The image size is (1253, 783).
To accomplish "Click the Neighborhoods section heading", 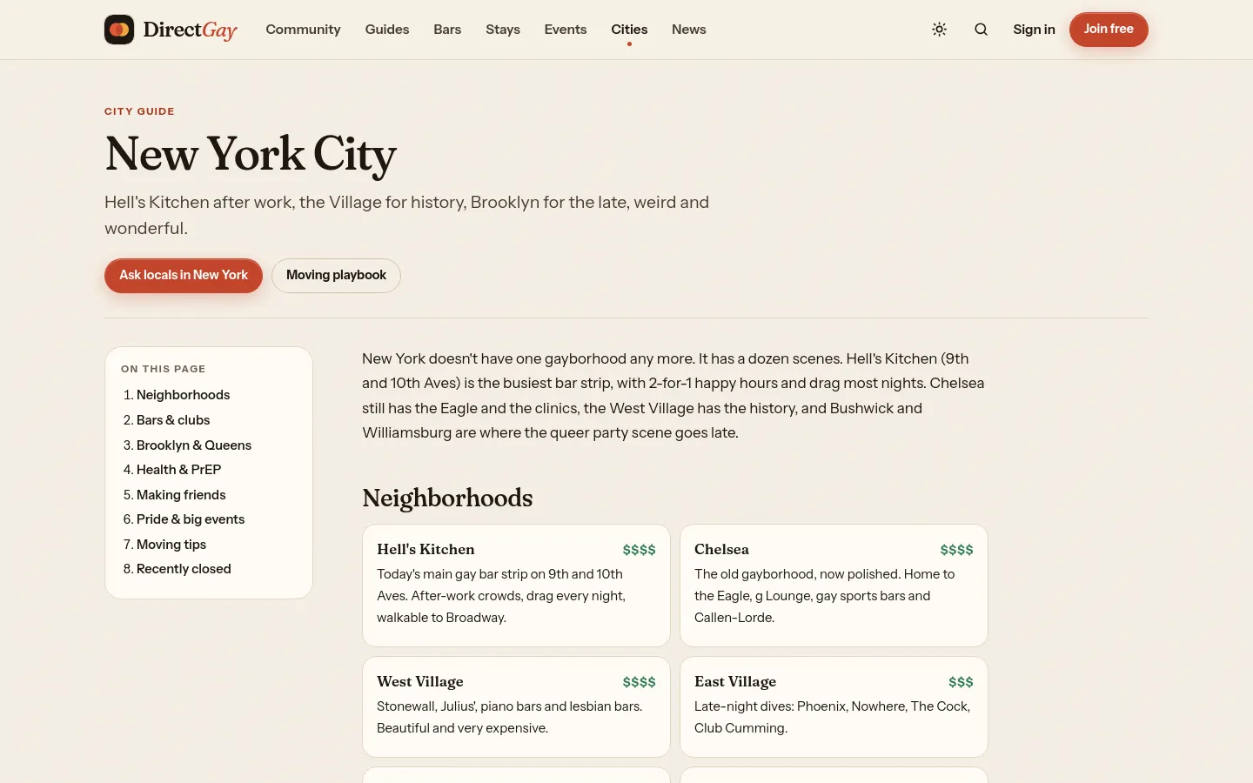I will (447, 499).
